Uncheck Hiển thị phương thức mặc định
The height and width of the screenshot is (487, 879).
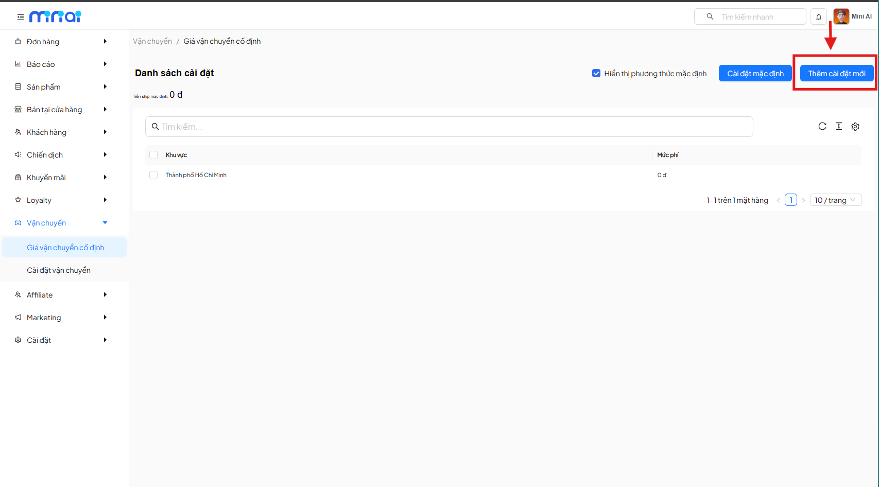point(596,74)
